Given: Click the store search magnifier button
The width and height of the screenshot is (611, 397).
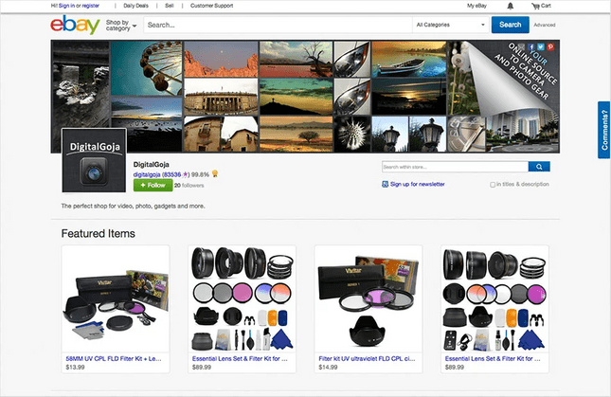Looking at the screenshot, I should [x=545, y=167].
